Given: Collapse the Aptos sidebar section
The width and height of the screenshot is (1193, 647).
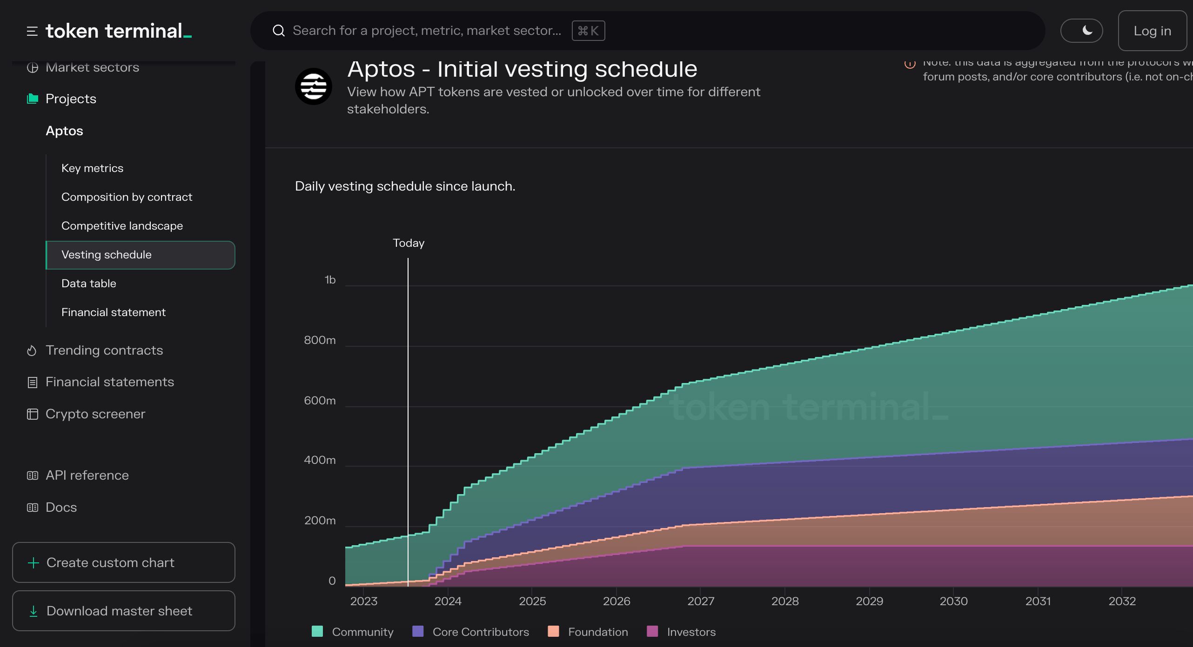Looking at the screenshot, I should coord(64,131).
